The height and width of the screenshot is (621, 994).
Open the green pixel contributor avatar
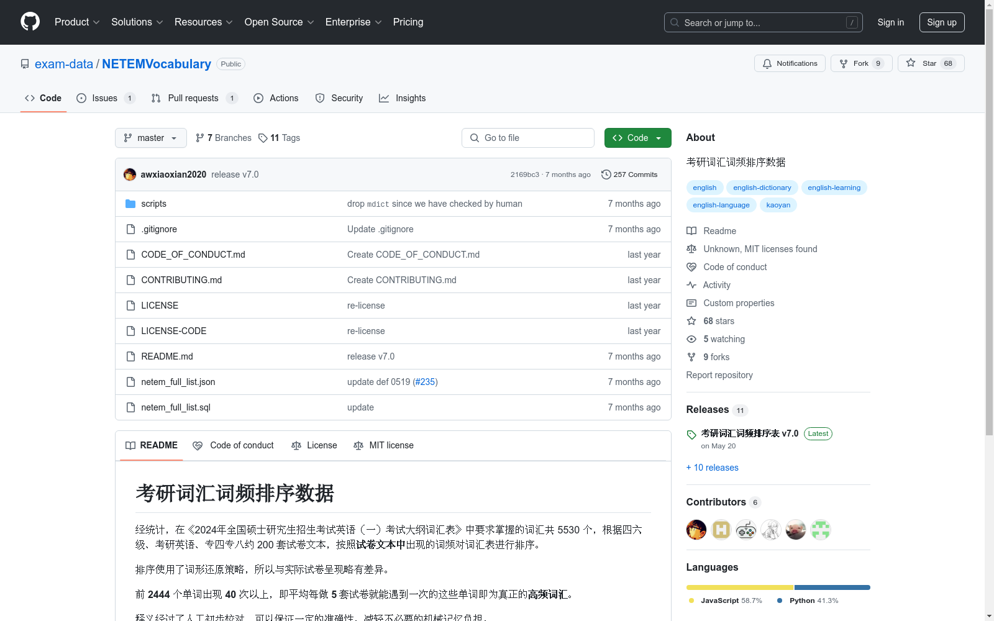click(x=821, y=530)
